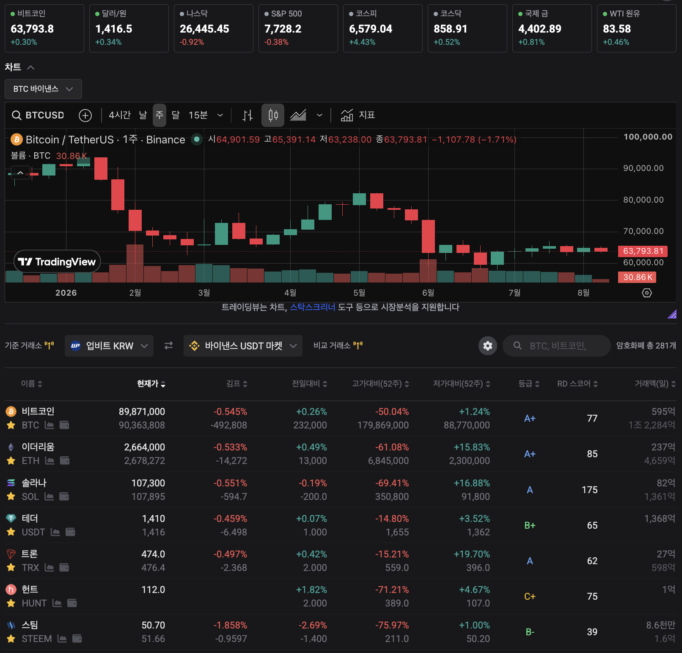Open the BTC 바이낸스 chart selector
The image size is (682, 653).
tap(43, 89)
